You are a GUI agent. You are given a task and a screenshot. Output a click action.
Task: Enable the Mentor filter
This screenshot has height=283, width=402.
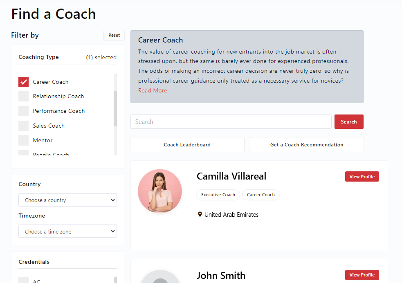coord(23,140)
